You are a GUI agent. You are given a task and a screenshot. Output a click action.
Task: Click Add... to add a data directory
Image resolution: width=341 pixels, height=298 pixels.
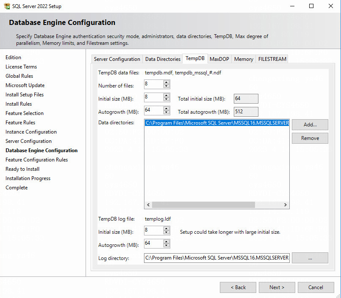point(310,125)
